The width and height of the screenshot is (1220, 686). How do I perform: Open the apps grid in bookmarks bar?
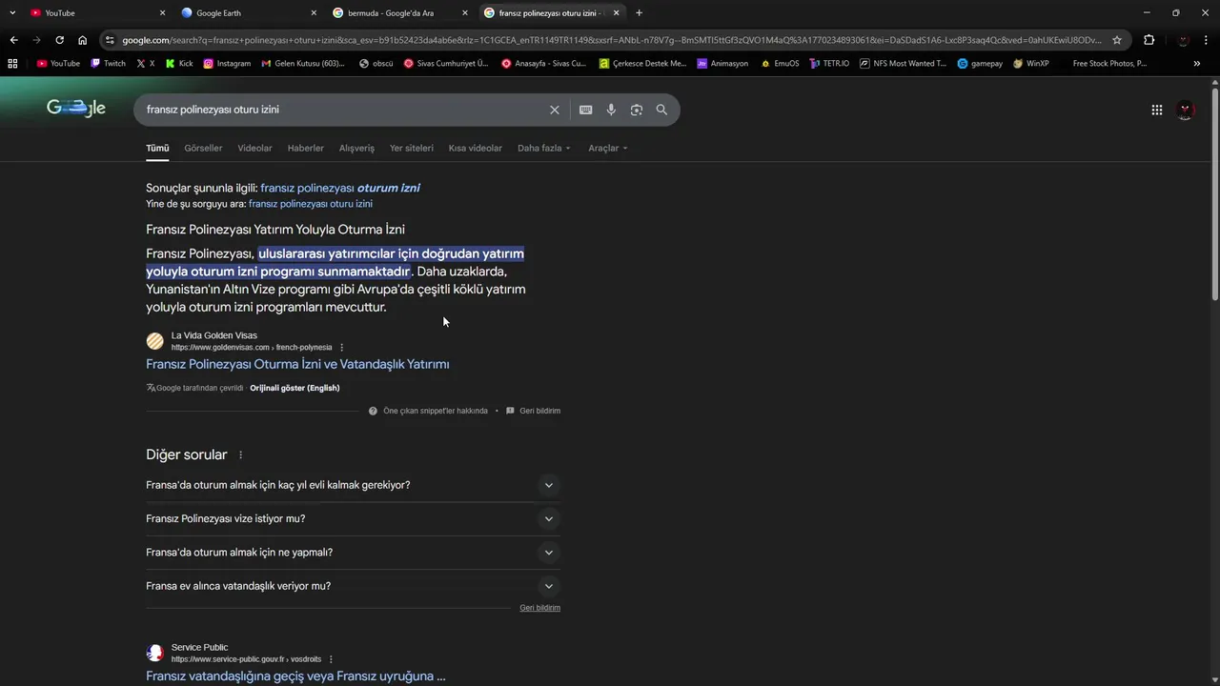(x=12, y=64)
